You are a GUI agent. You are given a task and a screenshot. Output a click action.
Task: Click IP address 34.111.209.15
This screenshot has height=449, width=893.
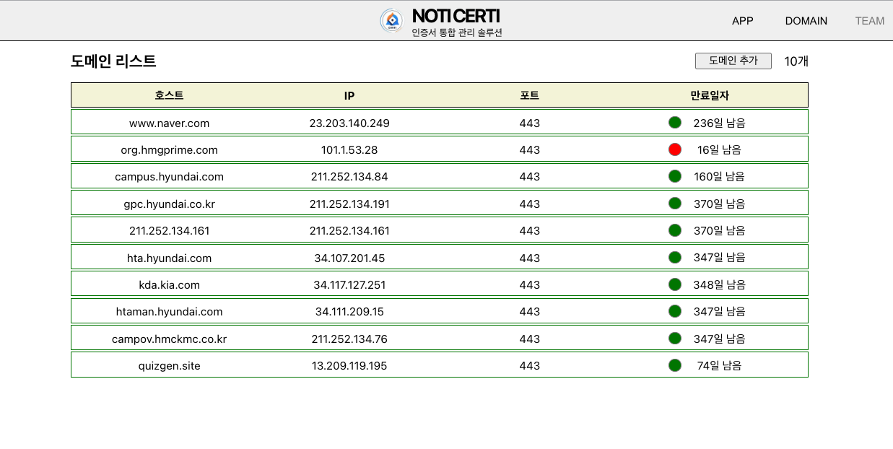(349, 312)
